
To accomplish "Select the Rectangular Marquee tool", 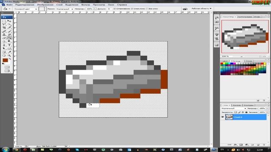I will (x=4, y=21).
